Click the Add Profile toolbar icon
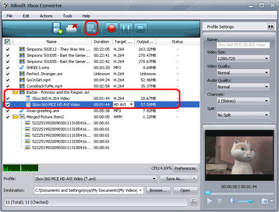 [92, 28]
